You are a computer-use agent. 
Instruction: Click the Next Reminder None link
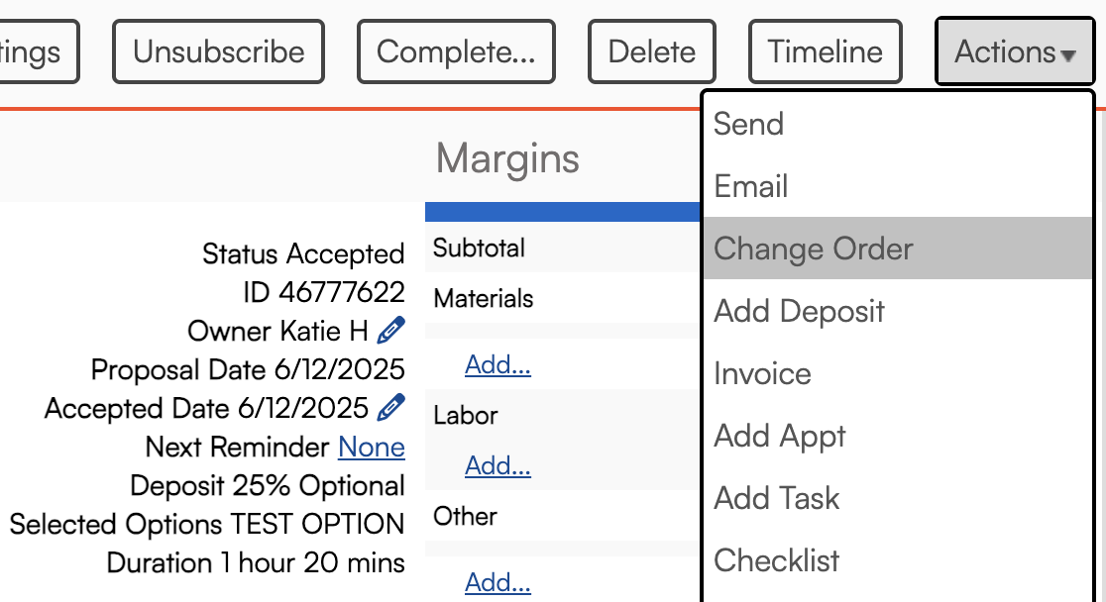pos(371,448)
